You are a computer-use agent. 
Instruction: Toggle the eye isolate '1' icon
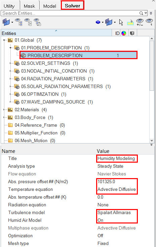[x=149, y=22]
